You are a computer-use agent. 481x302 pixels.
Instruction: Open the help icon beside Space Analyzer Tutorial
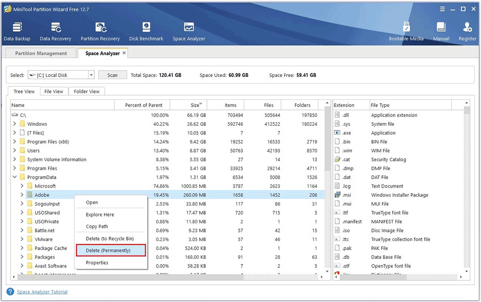[x=10, y=292]
